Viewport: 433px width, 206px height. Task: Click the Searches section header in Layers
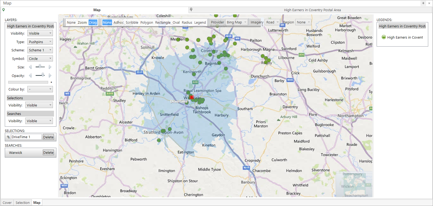30,114
